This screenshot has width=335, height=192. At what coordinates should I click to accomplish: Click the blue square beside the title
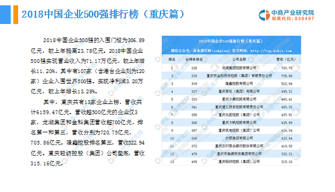(5, 14)
